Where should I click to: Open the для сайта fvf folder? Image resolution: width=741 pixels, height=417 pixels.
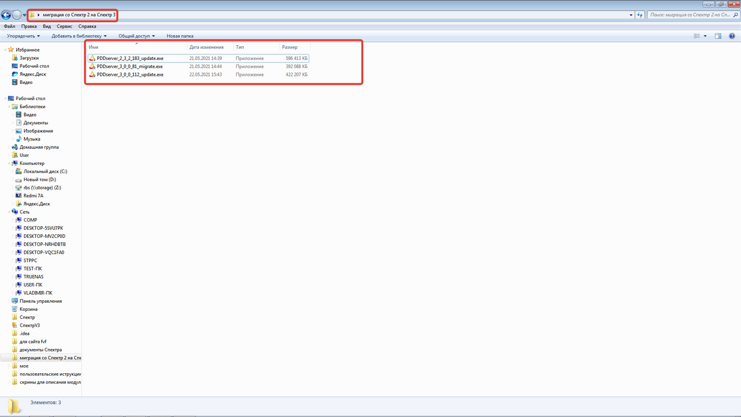point(33,342)
